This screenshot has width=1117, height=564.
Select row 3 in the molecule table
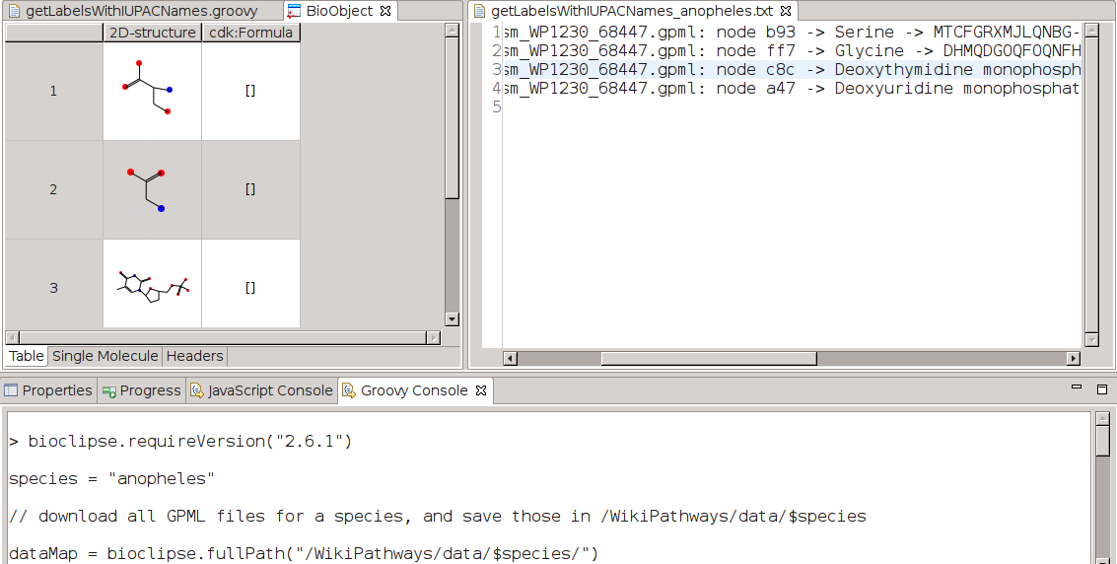[53, 288]
